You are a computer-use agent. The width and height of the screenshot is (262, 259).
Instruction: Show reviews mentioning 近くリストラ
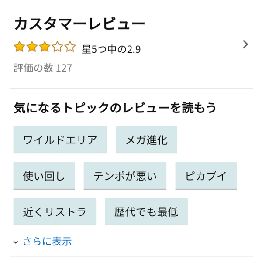[55, 212]
